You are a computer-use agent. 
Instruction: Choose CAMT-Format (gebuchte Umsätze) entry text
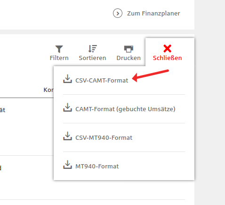pyautogui.click(x=125, y=109)
